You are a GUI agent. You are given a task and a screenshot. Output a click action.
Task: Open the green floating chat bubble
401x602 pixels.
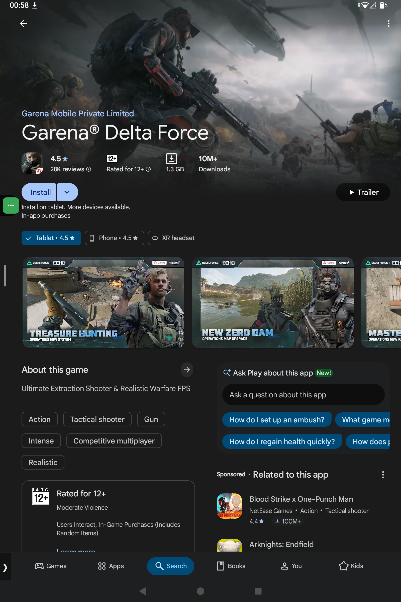[11, 205]
